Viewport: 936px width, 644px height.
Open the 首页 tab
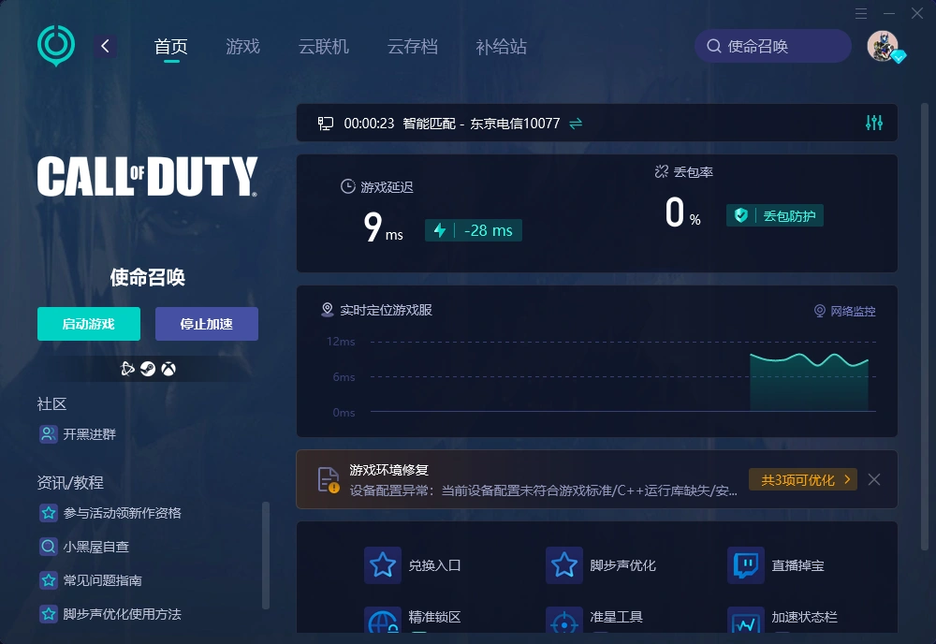[x=171, y=47]
